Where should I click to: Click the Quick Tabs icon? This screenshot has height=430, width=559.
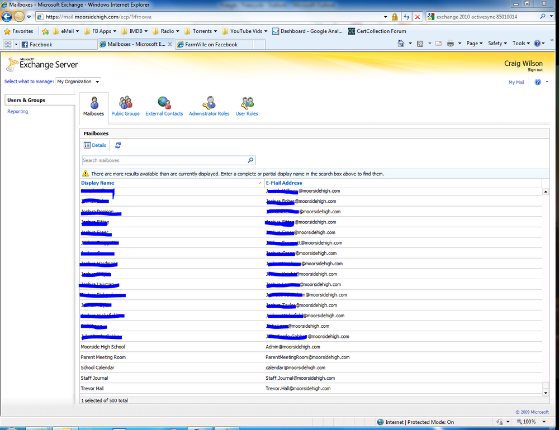pos(8,45)
